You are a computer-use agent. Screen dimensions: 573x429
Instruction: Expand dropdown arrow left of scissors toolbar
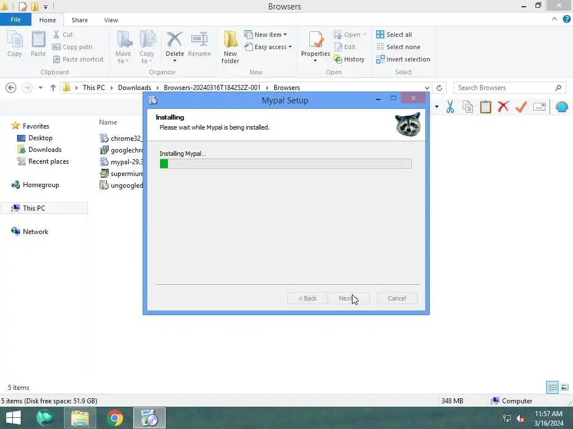click(x=436, y=107)
